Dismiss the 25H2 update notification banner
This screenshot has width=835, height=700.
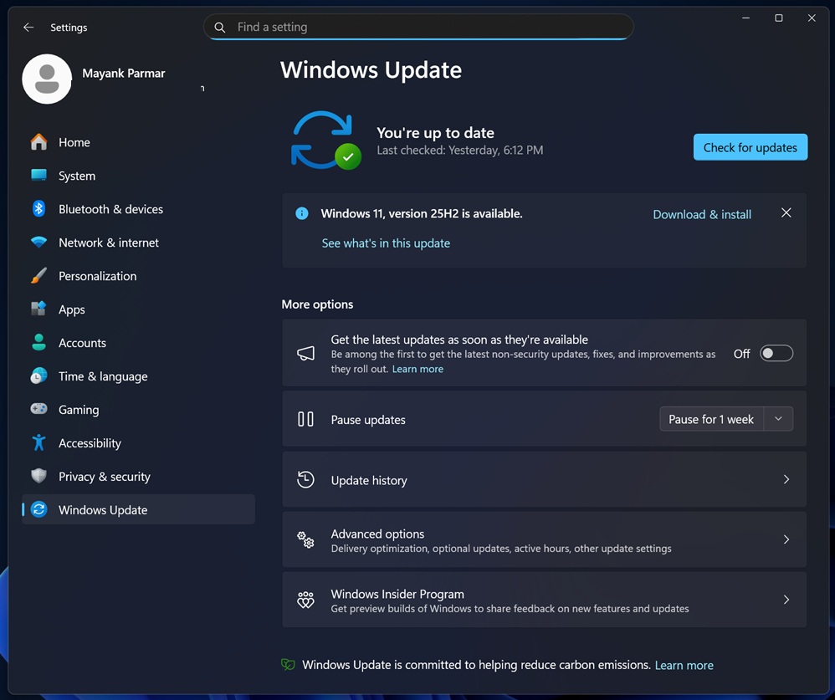click(x=786, y=213)
